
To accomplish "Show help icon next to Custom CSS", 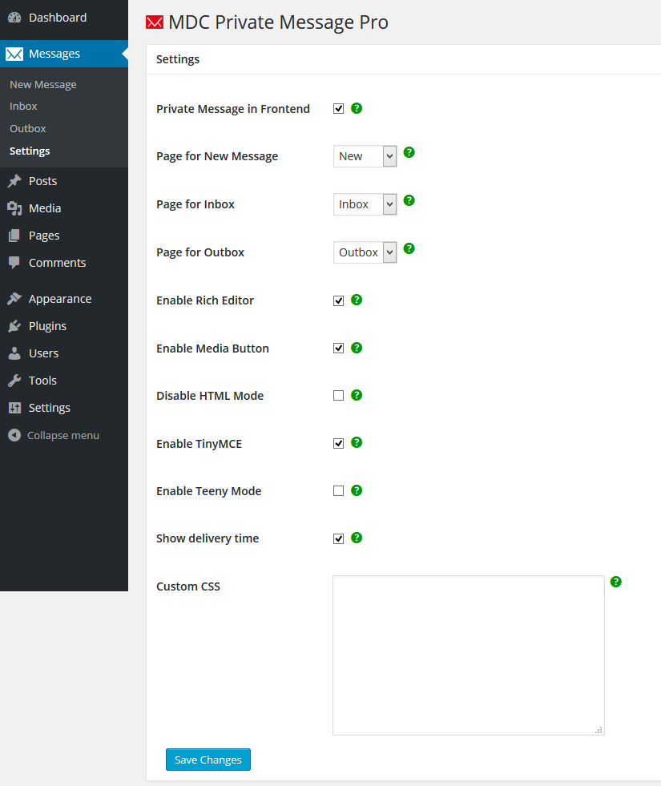I will click(615, 582).
